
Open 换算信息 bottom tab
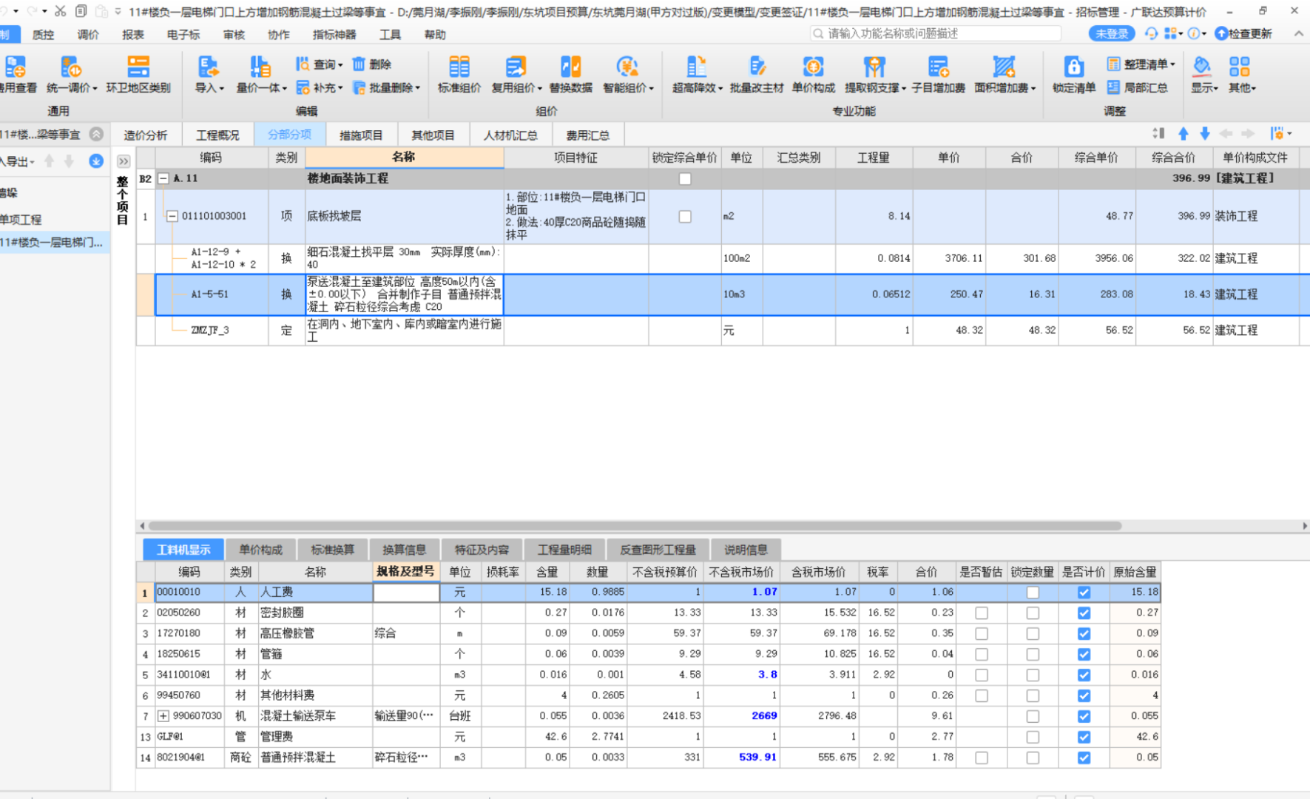click(x=404, y=550)
